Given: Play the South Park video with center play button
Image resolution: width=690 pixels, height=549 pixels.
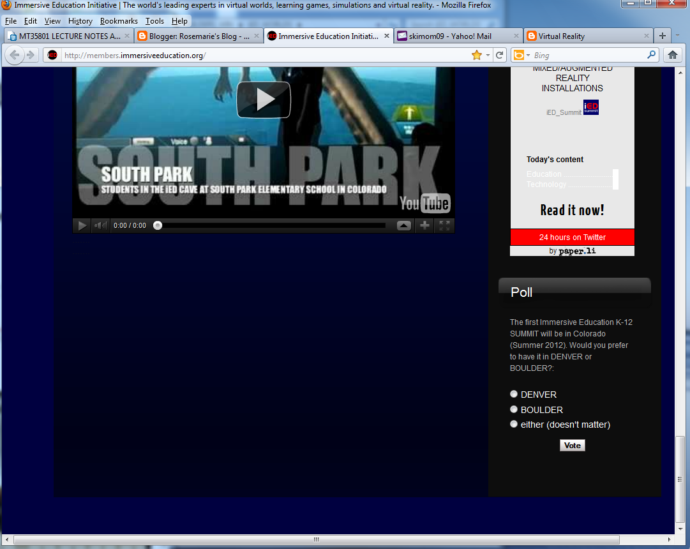Looking at the screenshot, I should 264,100.
